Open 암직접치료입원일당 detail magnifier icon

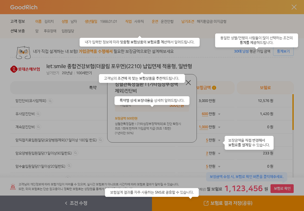coord(100,140)
